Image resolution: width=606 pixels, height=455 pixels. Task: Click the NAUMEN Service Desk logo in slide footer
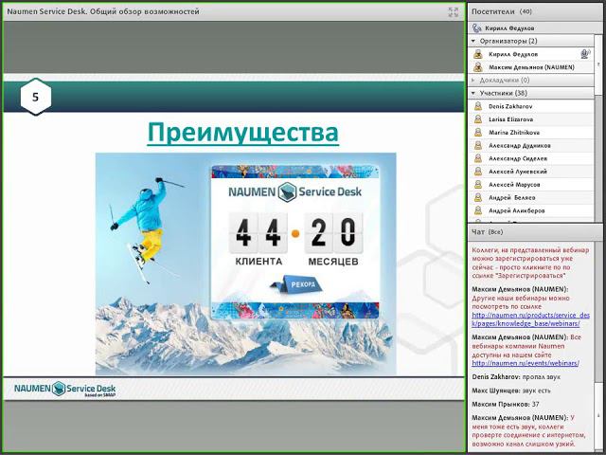[x=65, y=389]
